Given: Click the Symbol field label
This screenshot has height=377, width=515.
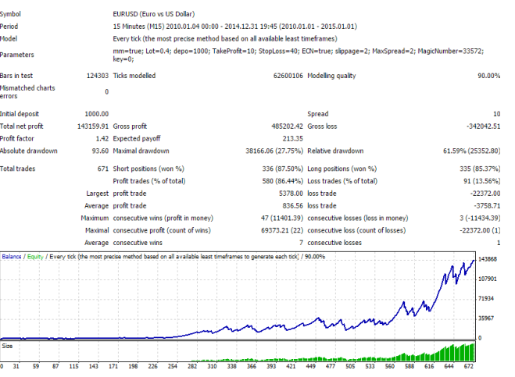Looking at the screenshot, I should (10, 14).
